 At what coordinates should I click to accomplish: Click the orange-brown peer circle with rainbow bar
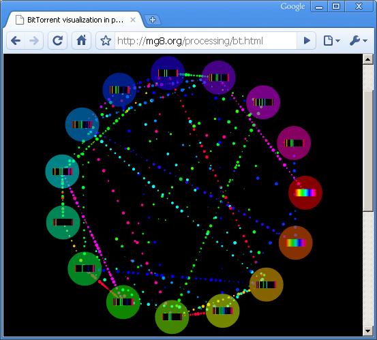tap(296, 243)
